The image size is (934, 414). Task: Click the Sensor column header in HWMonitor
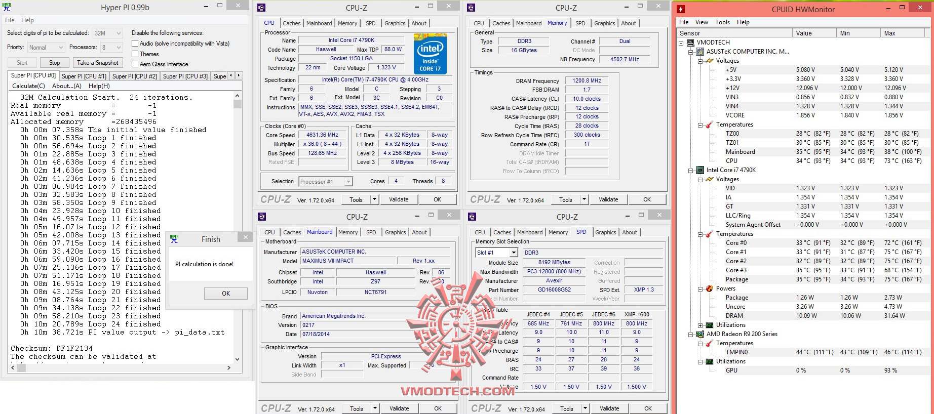coord(734,33)
